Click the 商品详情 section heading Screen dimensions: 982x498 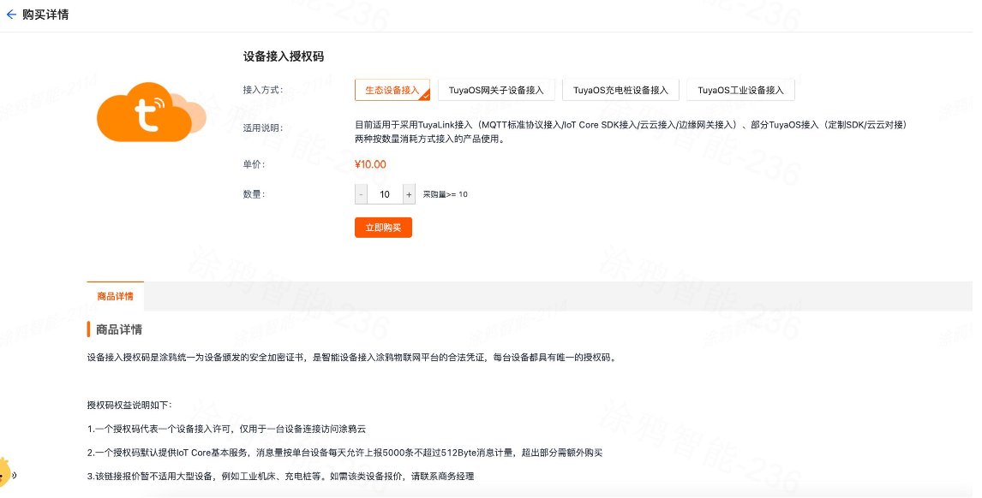pyautogui.click(x=119, y=329)
